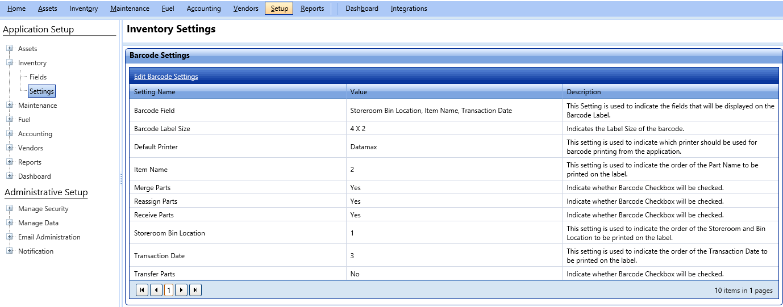The image size is (783, 307).
Task: Expand the Accounting tree node
Action: click(x=10, y=134)
